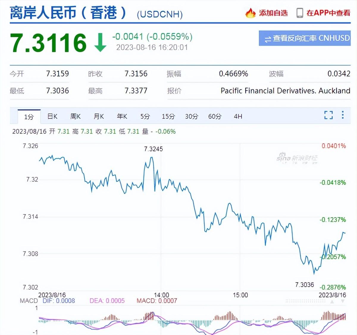Show the 5分 minute chart
This screenshot has height=335, width=357.
point(145,117)
